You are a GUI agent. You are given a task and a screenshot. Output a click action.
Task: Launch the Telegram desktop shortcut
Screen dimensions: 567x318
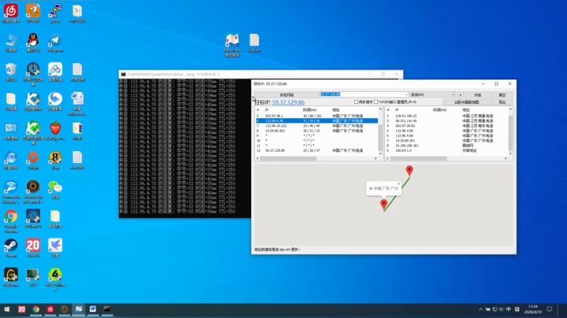click(x=55, y=43)
